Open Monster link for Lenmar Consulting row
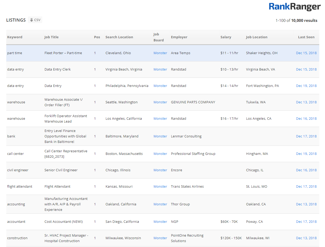325x247 pixels. (160, 136)
